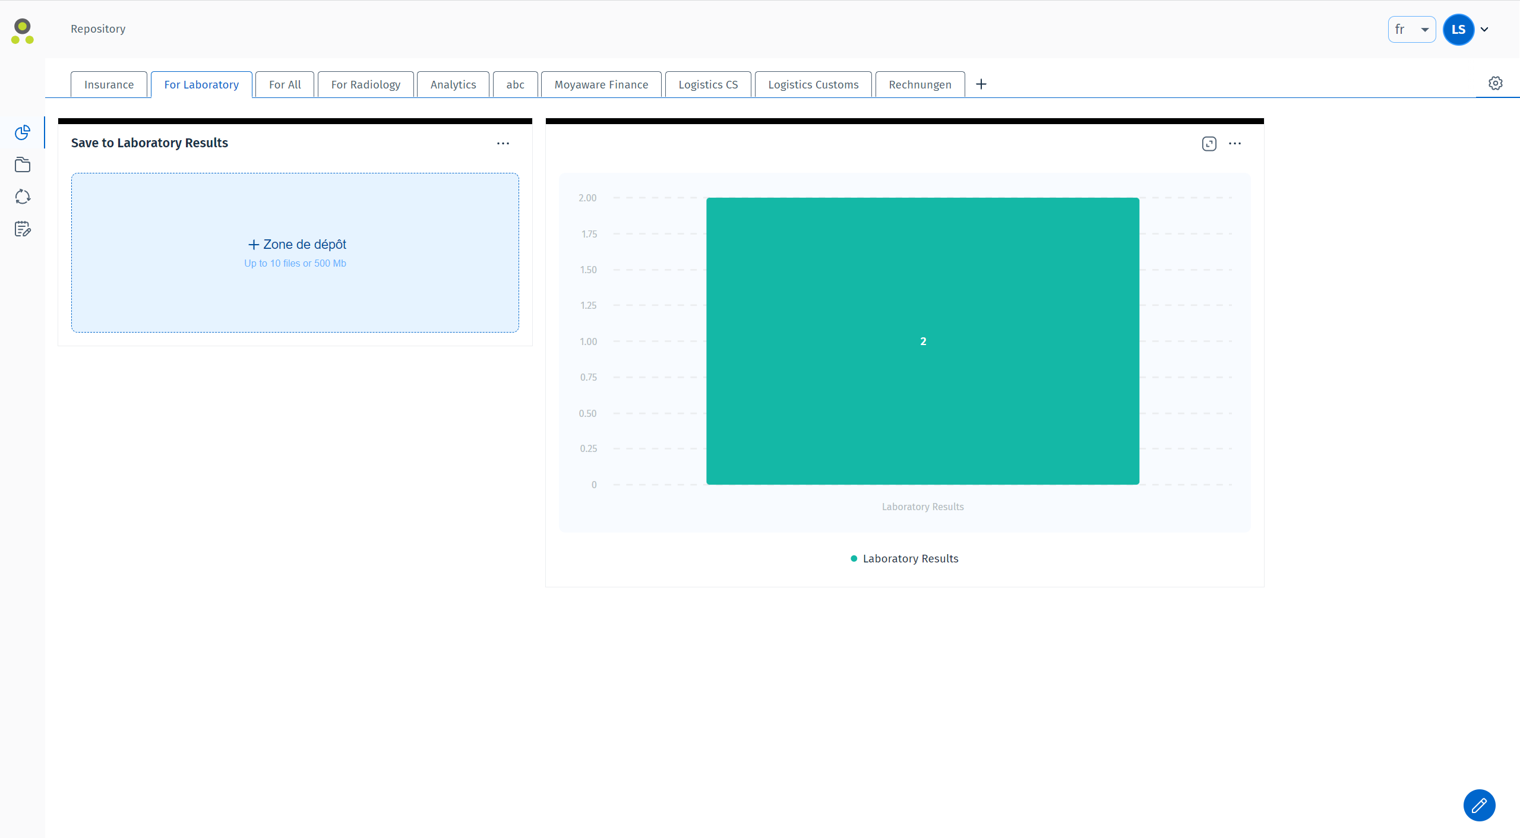
Task: Click the pencil edit floating button
Action: point(1478,805)
